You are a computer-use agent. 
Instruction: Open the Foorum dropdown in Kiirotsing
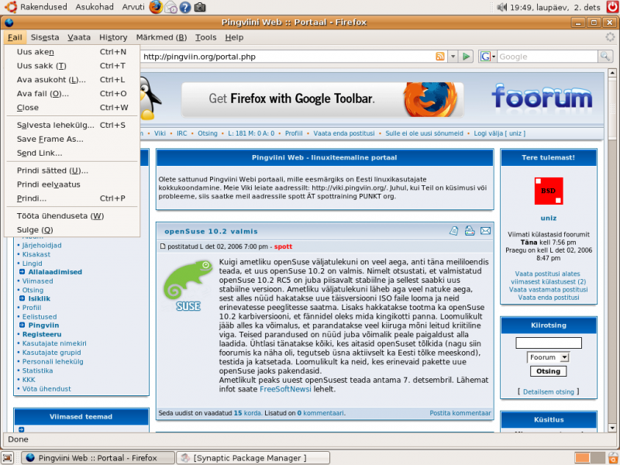[548, 357]
